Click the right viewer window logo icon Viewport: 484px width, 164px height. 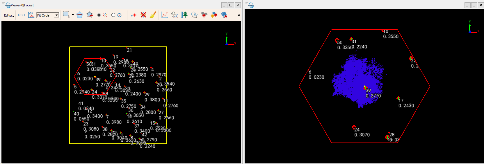click(251, 5)
